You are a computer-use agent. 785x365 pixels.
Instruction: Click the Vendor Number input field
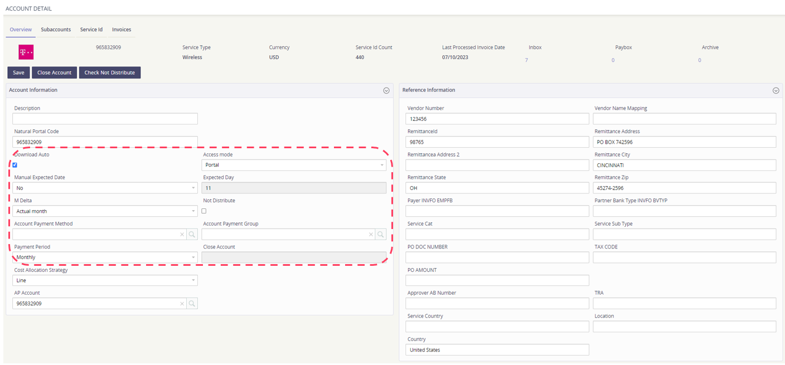pyautogui.click(x=497, y=119)
